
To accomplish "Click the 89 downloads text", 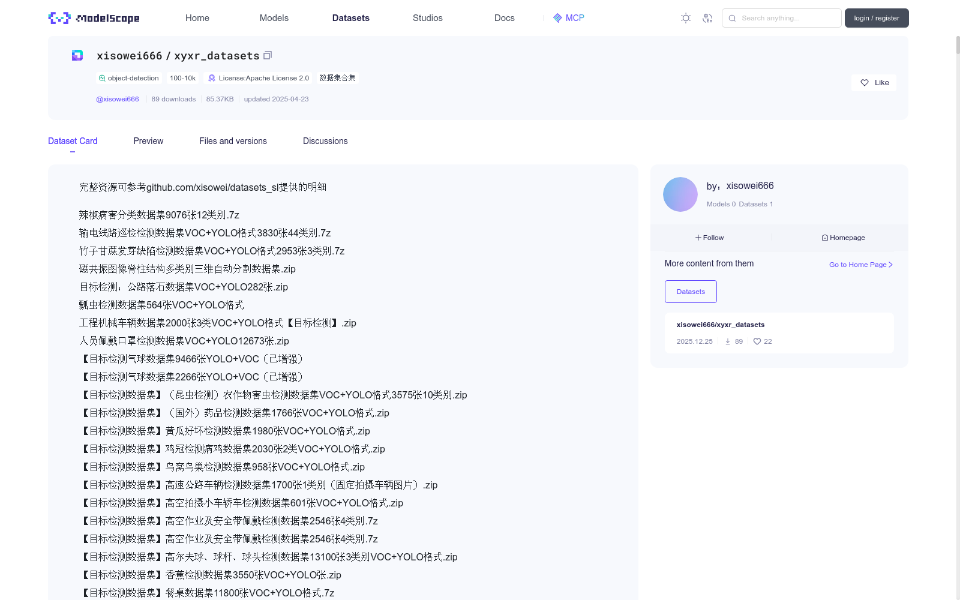I will tap(173, 99).
